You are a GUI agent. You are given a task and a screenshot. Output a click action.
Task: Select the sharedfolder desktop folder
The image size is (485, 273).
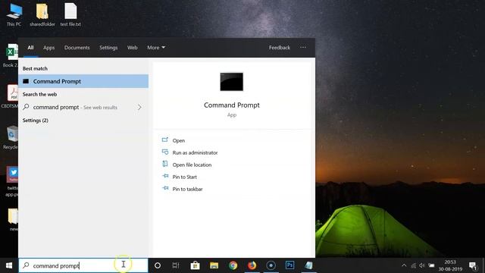coord(42,14)
